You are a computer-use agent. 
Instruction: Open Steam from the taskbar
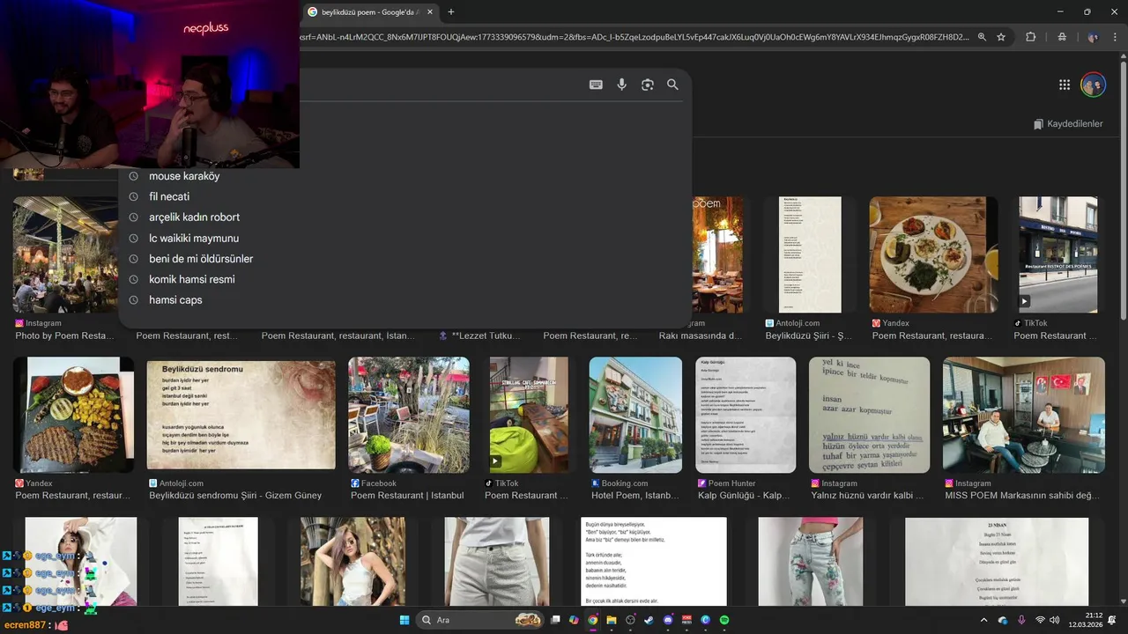(x=649, y=620)
